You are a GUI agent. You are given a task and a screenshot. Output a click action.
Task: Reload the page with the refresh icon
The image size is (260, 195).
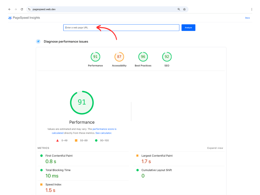(x=22, y=9)
